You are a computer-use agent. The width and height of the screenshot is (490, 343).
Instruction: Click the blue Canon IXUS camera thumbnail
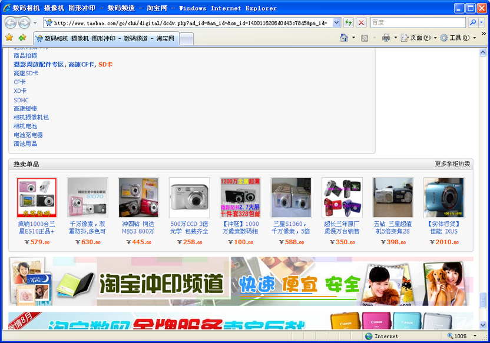tap(443, 198)
